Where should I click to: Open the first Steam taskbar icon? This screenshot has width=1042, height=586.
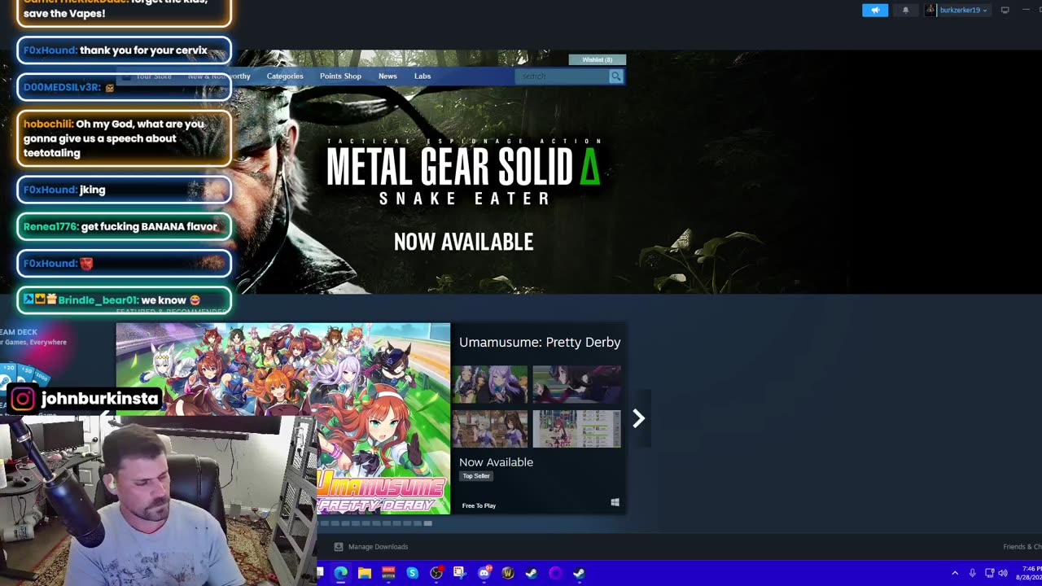(x=532, y=573)
